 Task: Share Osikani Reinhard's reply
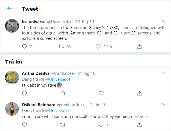click(x=139, y=124)
